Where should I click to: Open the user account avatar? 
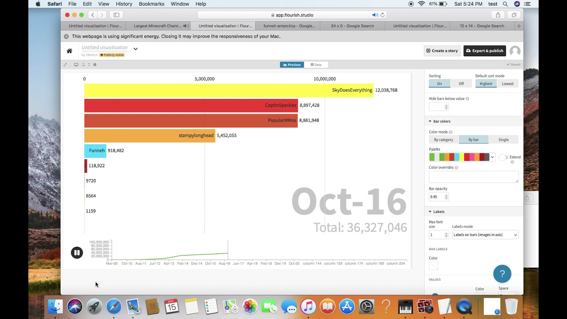(x=515, y=51)
